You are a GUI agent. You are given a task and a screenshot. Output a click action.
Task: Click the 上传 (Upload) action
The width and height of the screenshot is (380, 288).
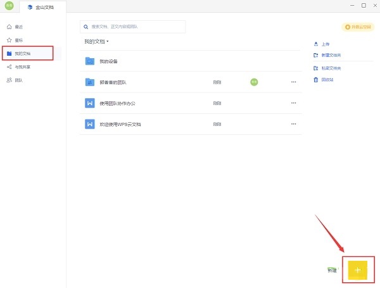[325, 44]
